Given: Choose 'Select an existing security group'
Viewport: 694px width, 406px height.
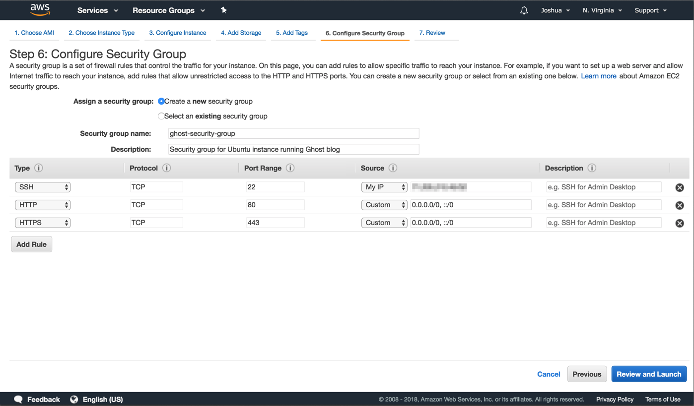Looking at the screenshot, I should tap(161, 116).
